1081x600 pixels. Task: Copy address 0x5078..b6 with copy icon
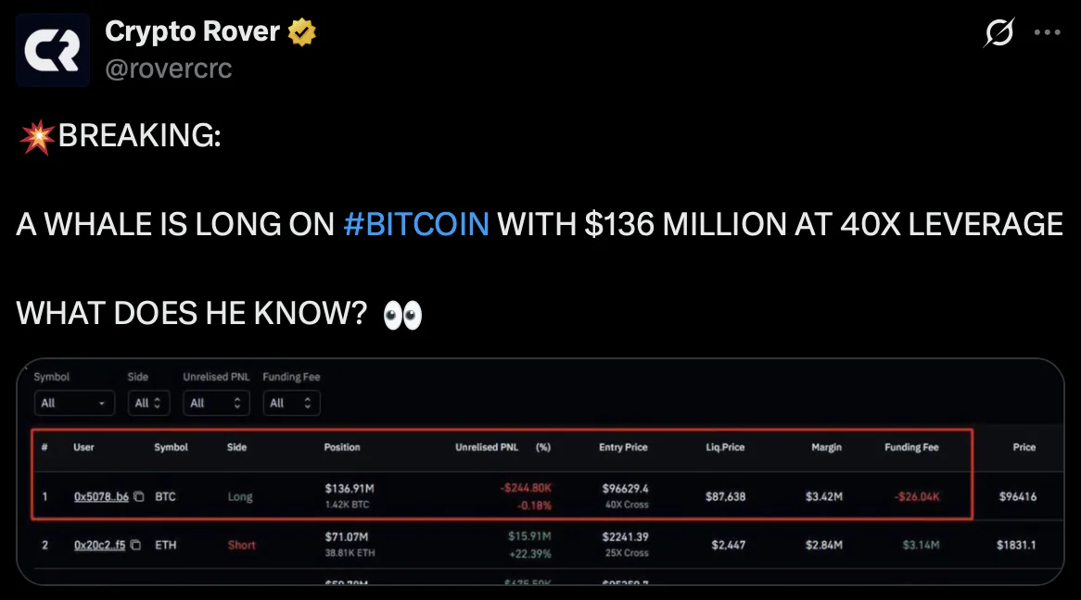(138, 496)
